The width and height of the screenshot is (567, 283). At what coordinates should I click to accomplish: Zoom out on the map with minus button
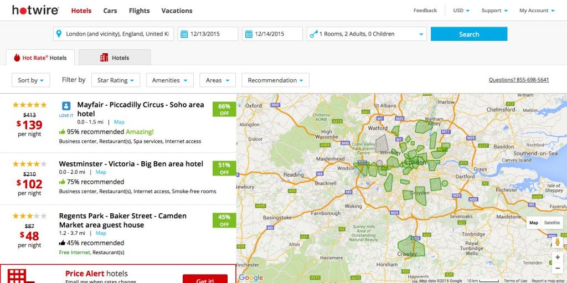[558, 268]
